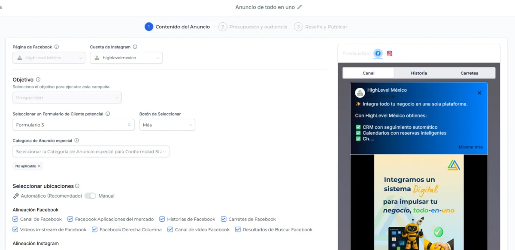Uncheck Facebook Aplicaciones del mercado
Screen dimensions: 515x250
pyautogui.click(x=70, y=219)
